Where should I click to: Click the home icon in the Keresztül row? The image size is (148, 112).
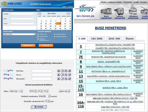59,79
